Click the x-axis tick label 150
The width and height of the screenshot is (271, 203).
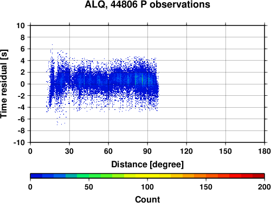click(x=225, y=151)
